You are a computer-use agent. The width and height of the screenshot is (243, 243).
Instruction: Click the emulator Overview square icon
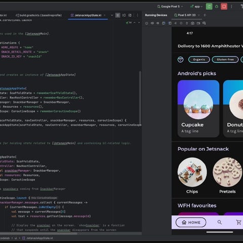pos(187,23)
